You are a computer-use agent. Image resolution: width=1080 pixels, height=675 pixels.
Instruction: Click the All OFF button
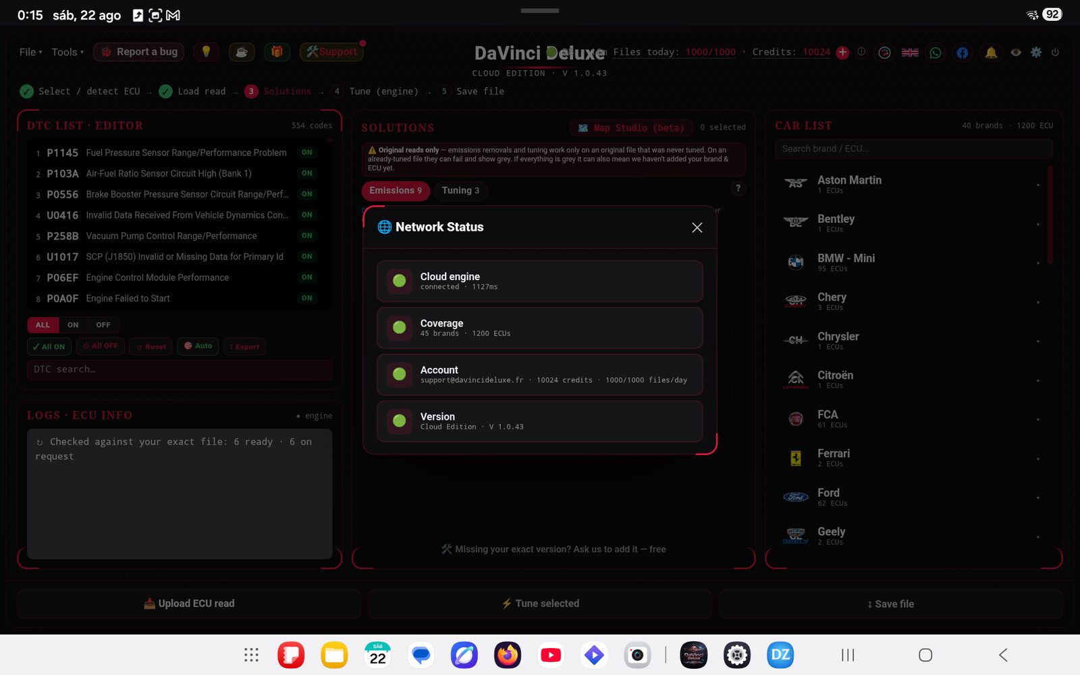(x=100, y=346)
